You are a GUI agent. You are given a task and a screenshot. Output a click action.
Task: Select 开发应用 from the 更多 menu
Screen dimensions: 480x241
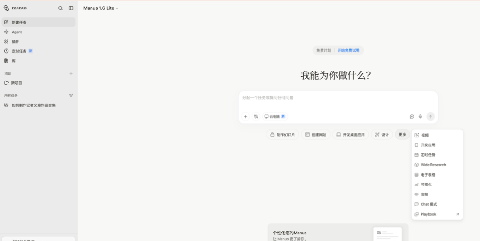(437, 145)
